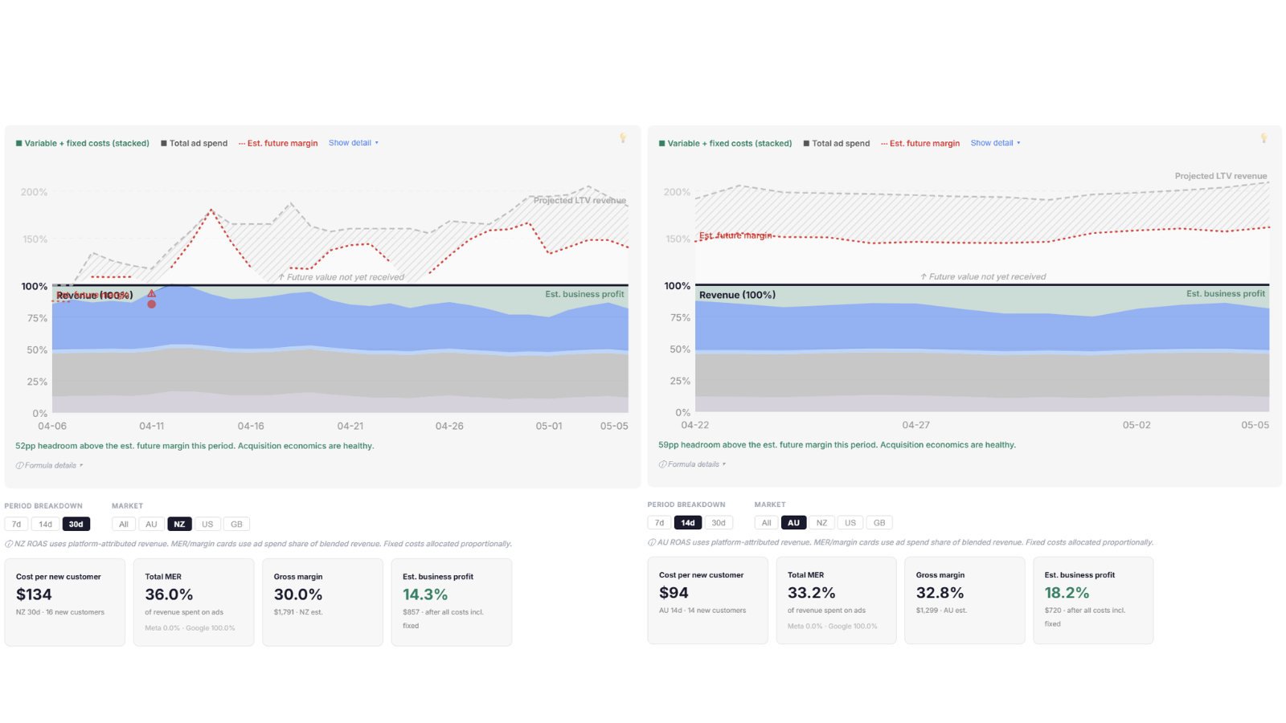This screenshot has width=1286, height=723.
Task: Expand Show detail in the right chart
Action: (996, 143)
